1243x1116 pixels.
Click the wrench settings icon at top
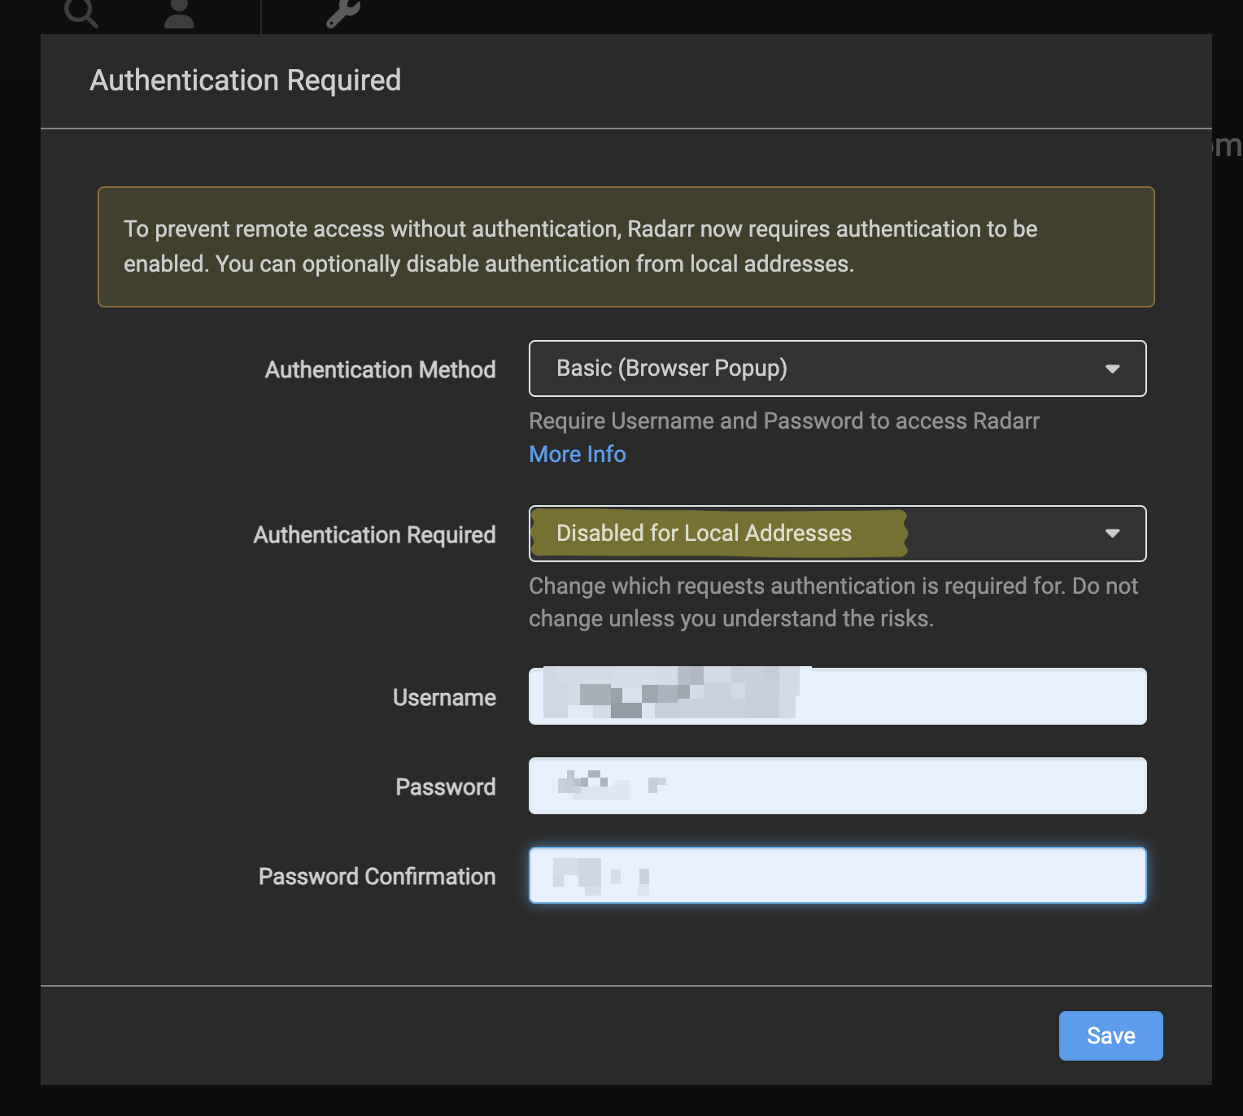[342, 13]
